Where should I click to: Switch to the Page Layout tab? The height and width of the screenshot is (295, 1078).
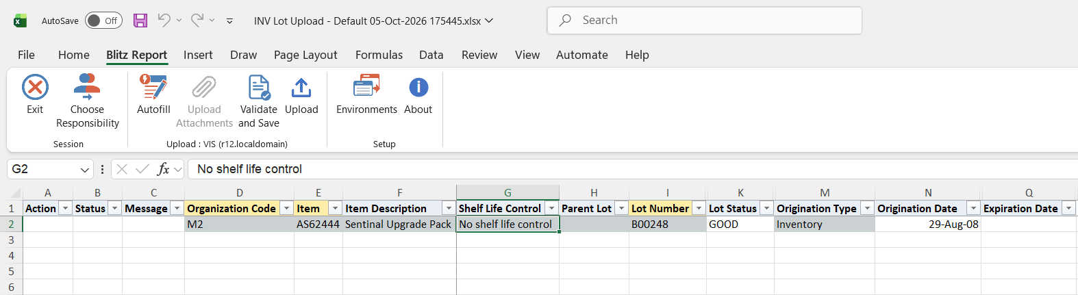(x=305, y=55)
